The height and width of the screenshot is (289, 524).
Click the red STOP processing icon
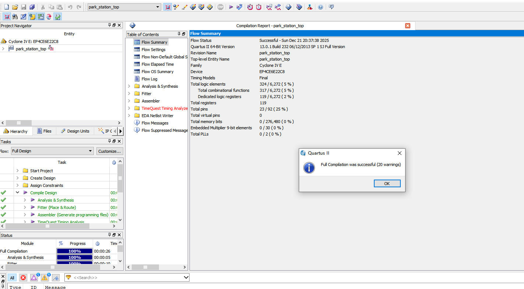point(220,7)
